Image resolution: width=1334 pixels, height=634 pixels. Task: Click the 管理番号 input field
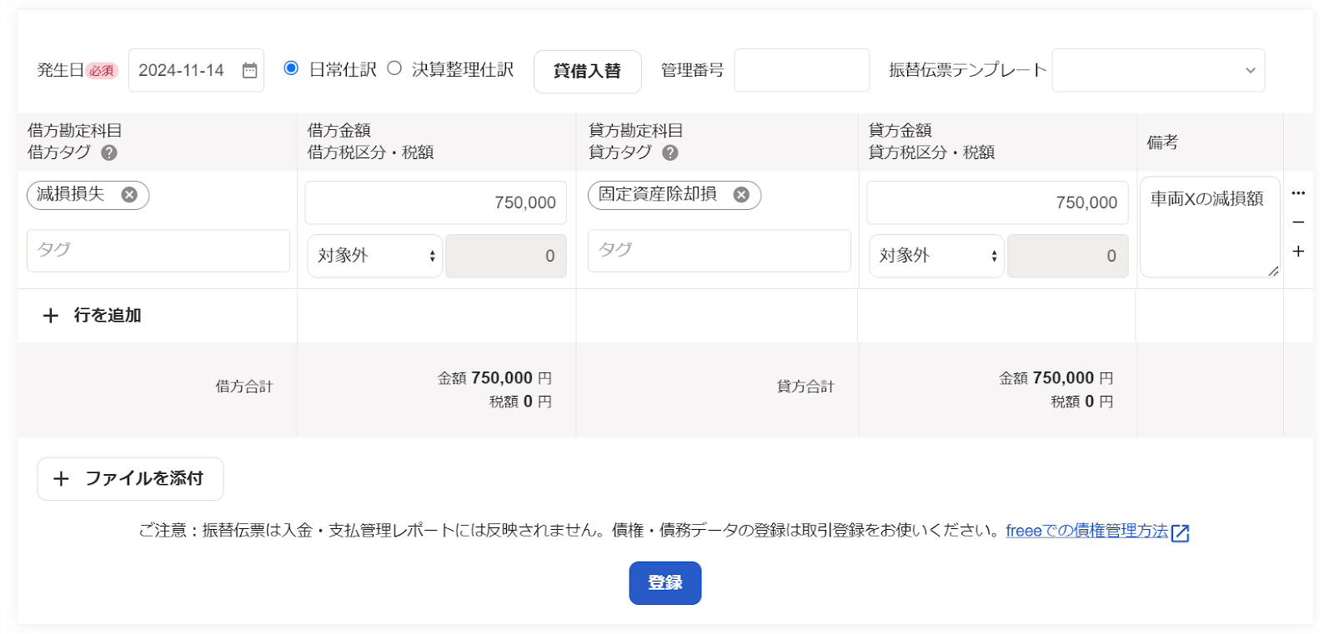coord(801,71)
